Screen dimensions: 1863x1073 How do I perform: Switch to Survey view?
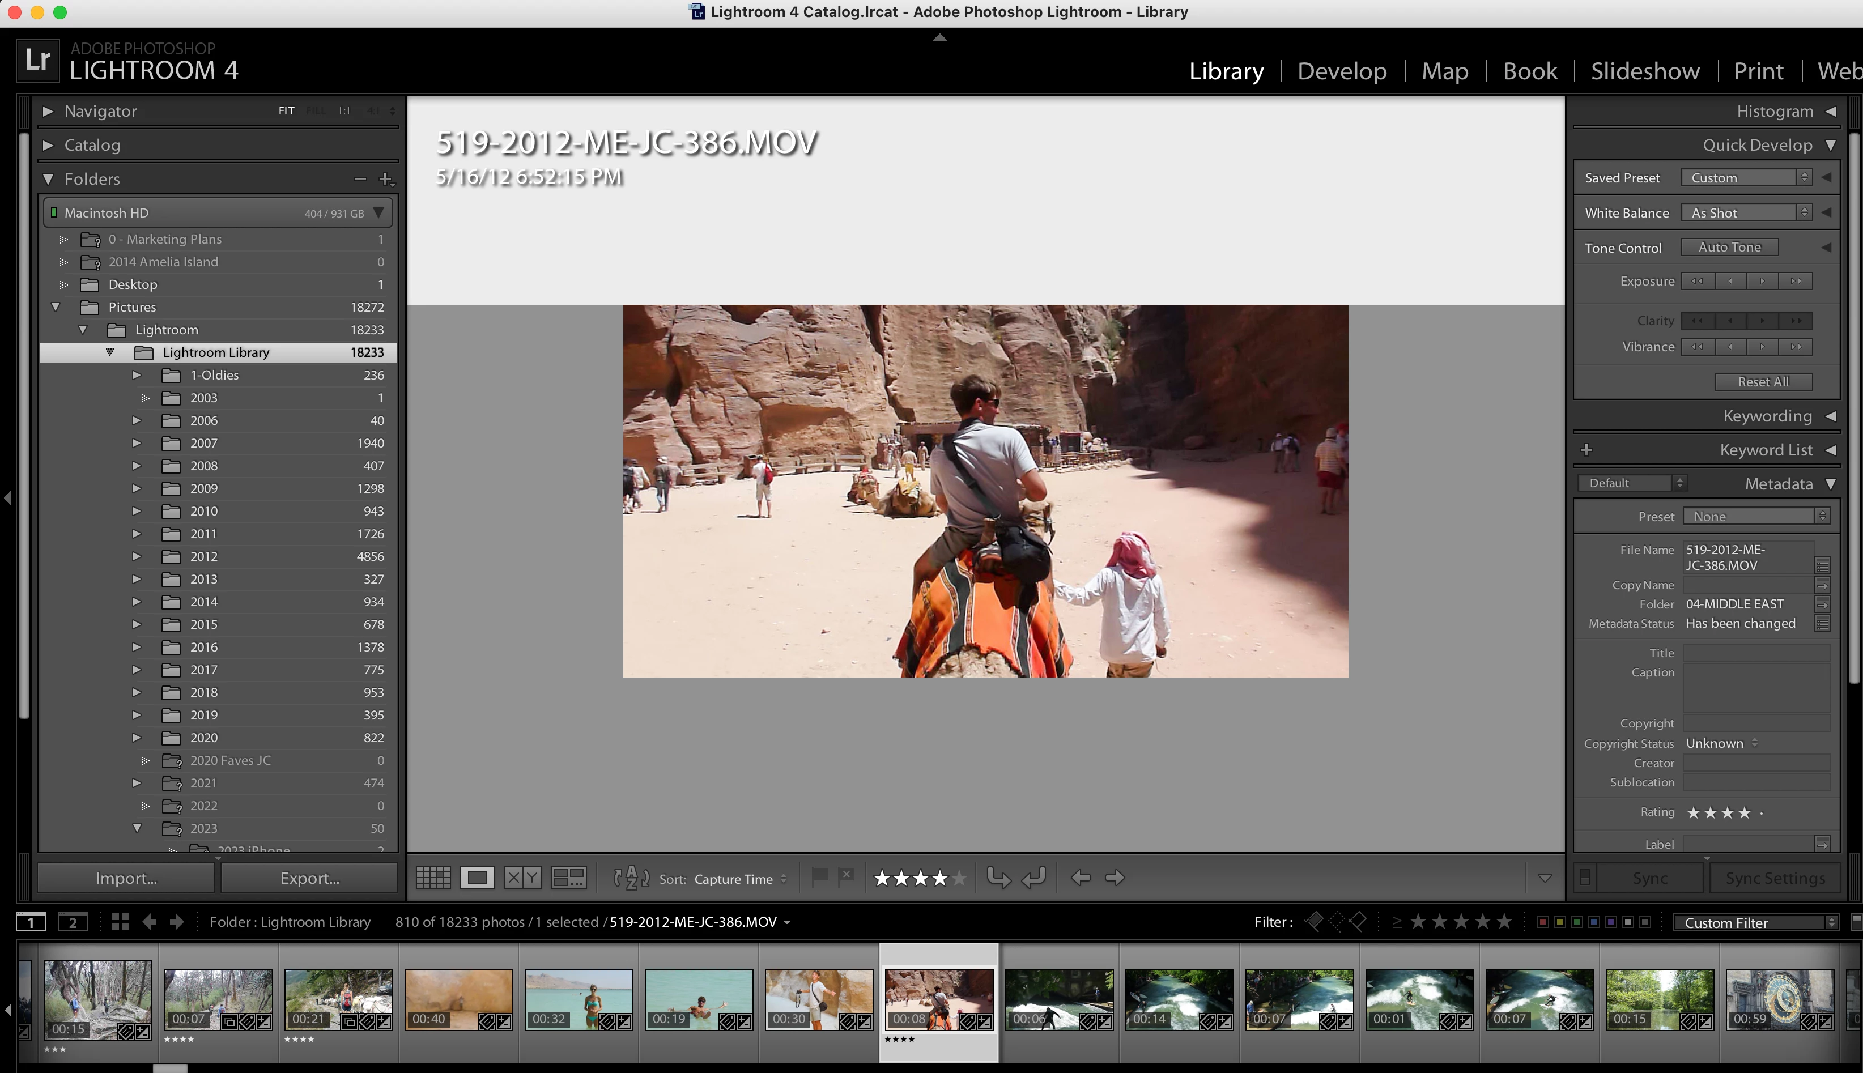pyautogui.click(x=569, y=878)
